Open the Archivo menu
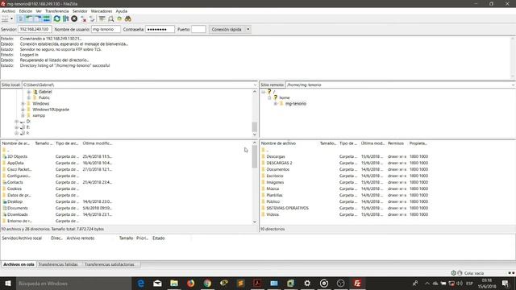Viewport: 516px width, 290px height. [x=9, y=11]
